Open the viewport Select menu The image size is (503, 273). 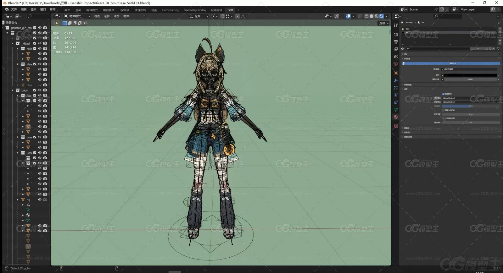[x=107, y=16]
